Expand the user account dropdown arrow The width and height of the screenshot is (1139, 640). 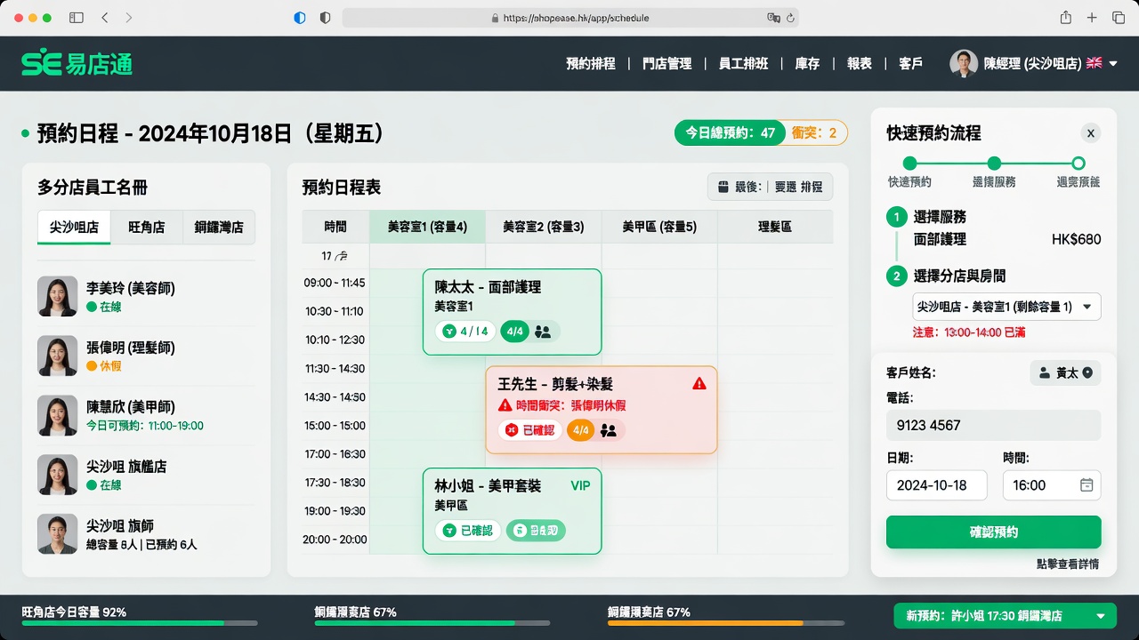point(1113,63)
